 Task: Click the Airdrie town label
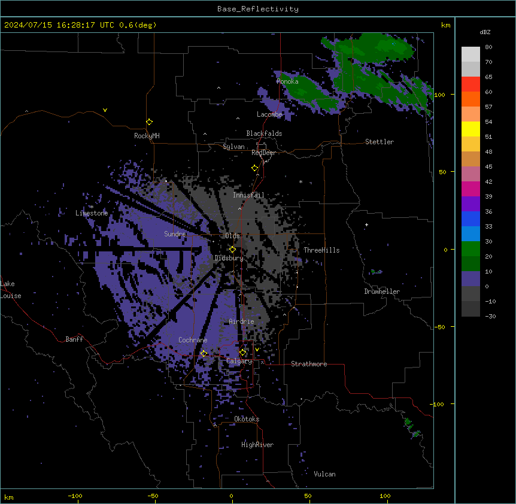[x=242, y=321]
